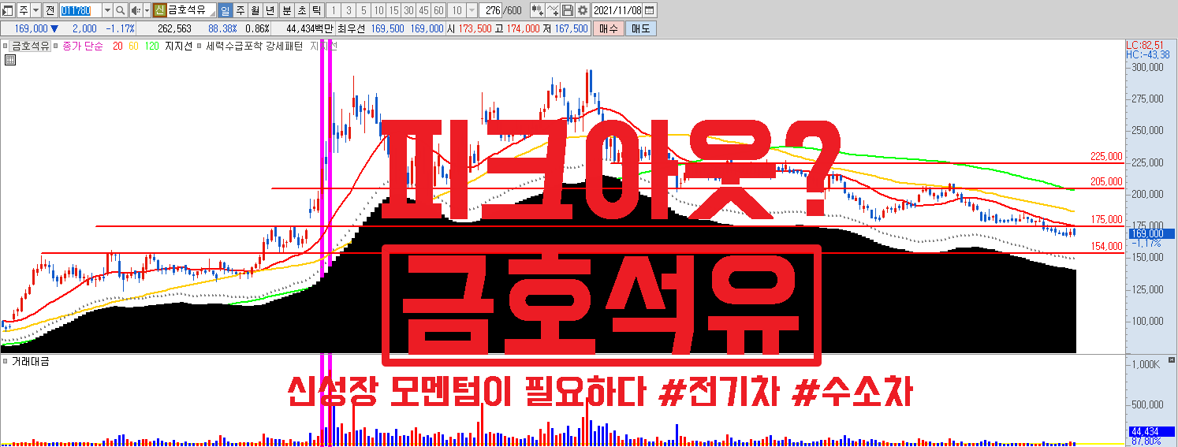Click the olive 신 badge icon
This screenshot has width=1178, height=447.
coord(159,10)
